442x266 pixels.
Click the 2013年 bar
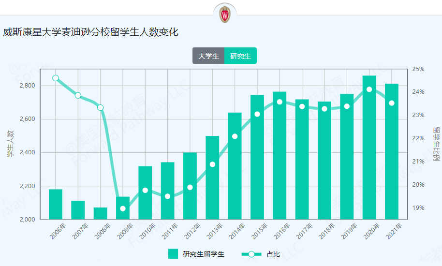pyautogui.click(x=213, y=177)
